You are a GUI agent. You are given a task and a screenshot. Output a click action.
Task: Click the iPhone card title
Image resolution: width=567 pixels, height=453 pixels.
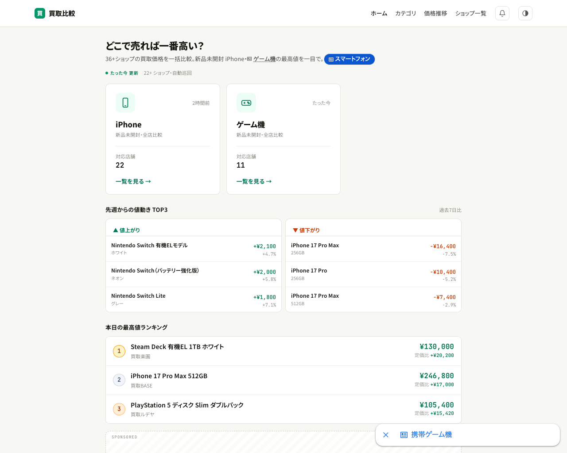[x=128, y=125]
